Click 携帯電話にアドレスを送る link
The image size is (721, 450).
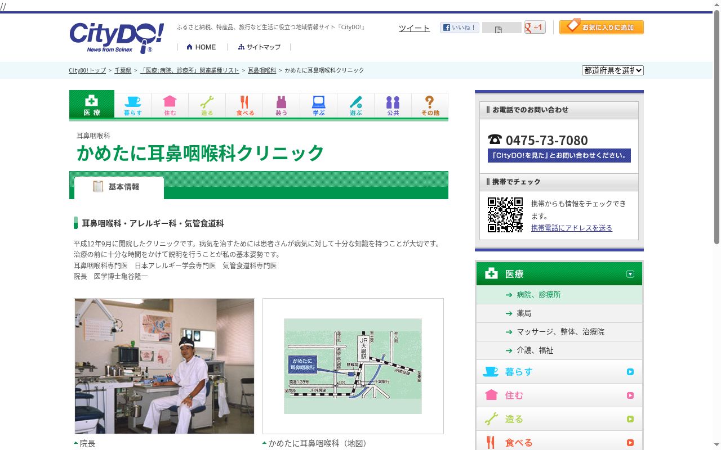(572, 228)
